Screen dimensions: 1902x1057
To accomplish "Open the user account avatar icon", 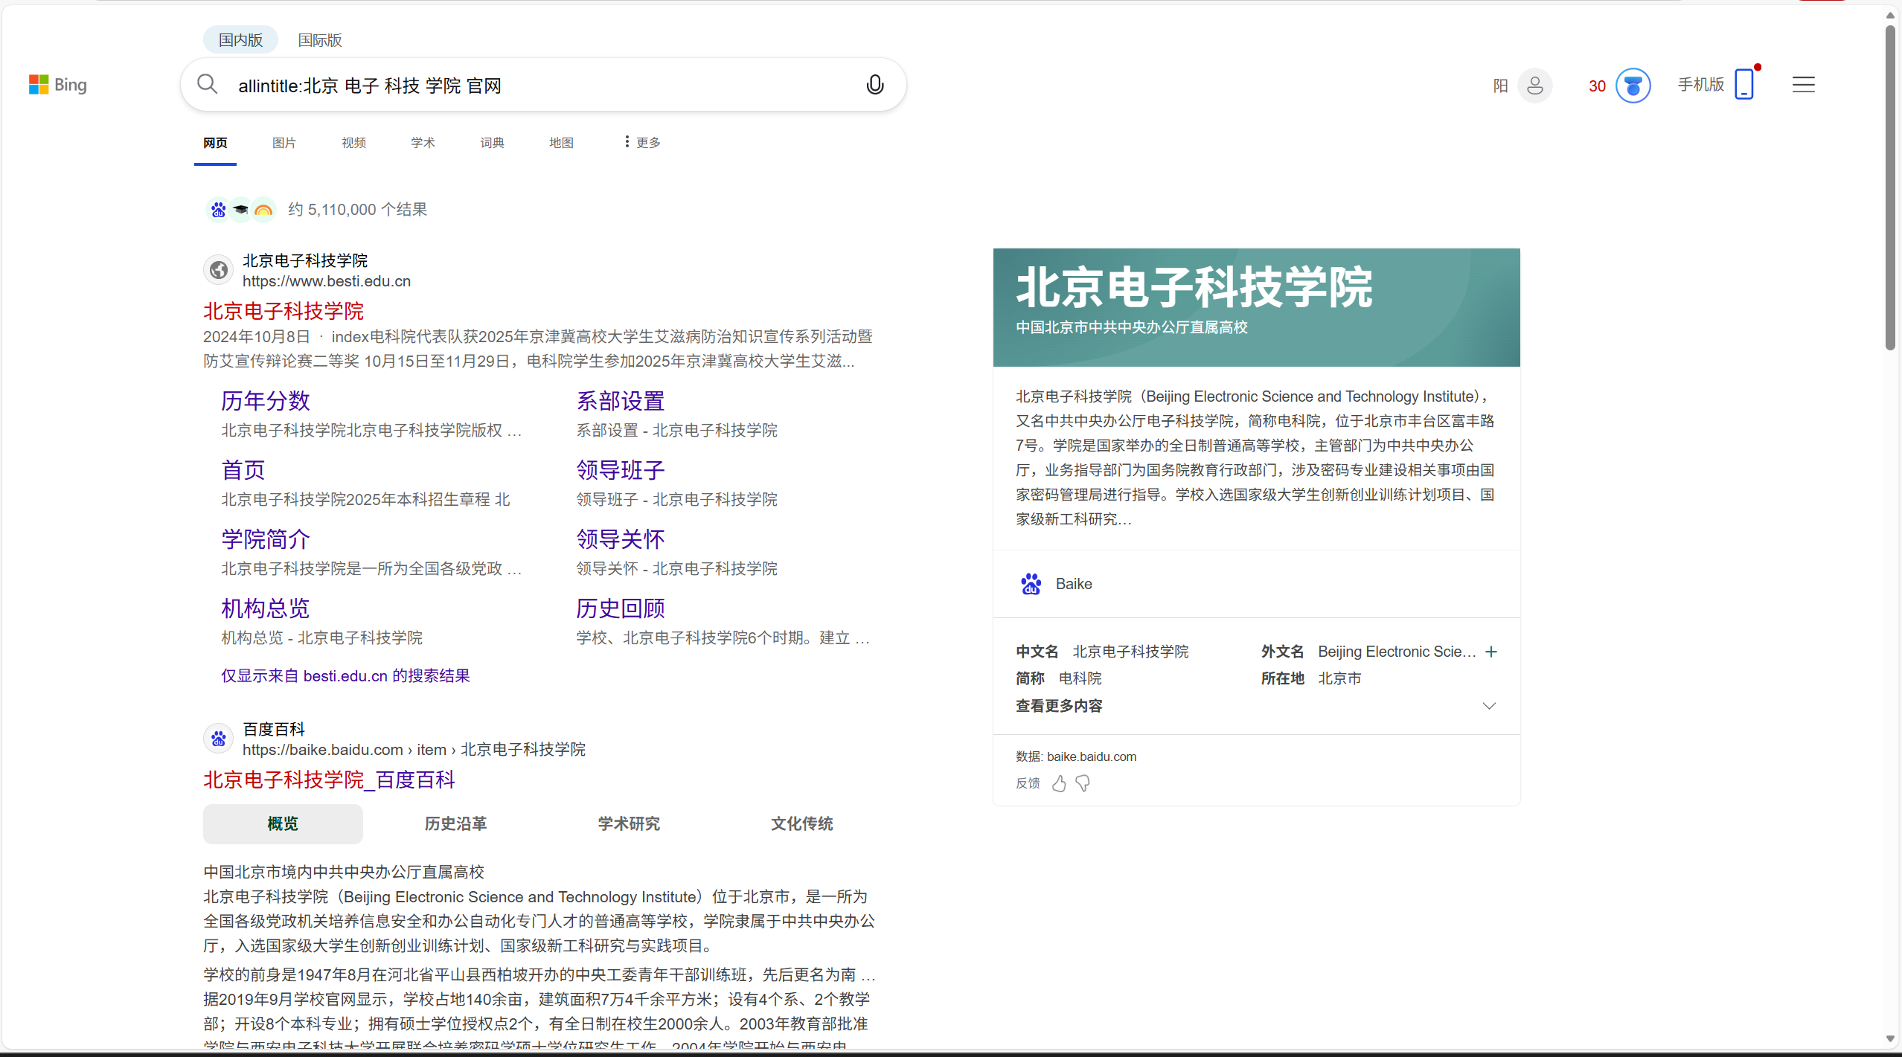I will [1534, 86].
